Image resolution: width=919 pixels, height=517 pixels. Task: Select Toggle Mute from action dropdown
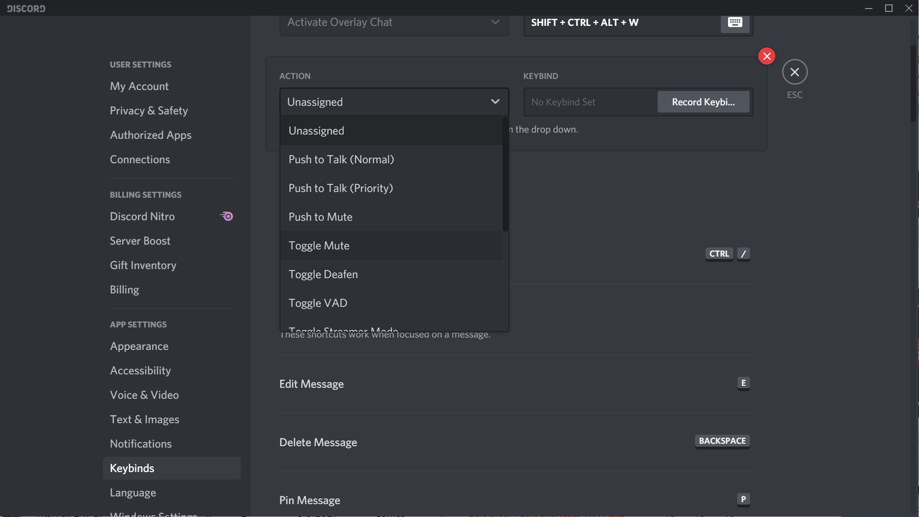[x=319, y=246]
